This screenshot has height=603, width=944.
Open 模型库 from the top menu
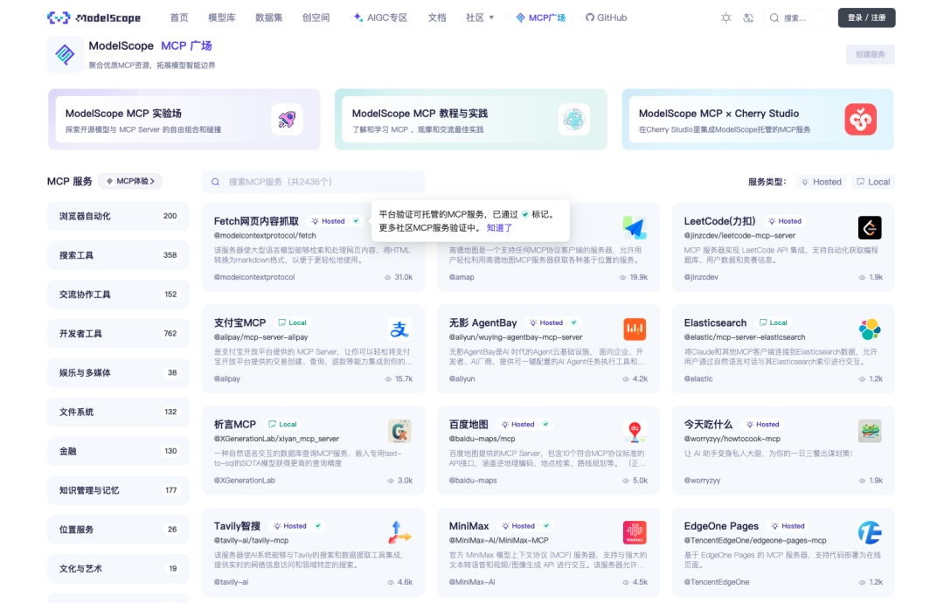click(220, 16)
